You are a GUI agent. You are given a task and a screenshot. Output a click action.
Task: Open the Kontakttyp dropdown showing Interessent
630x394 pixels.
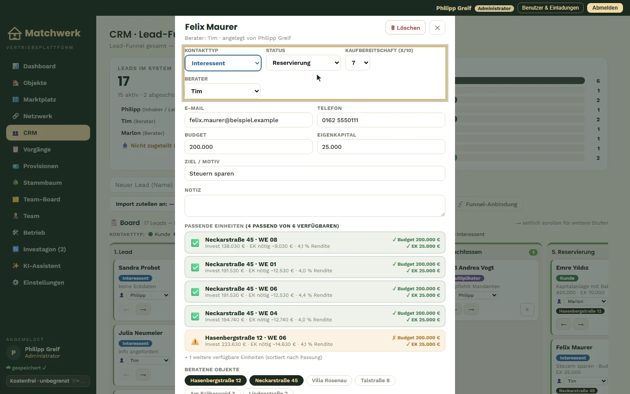coord(223,63)
